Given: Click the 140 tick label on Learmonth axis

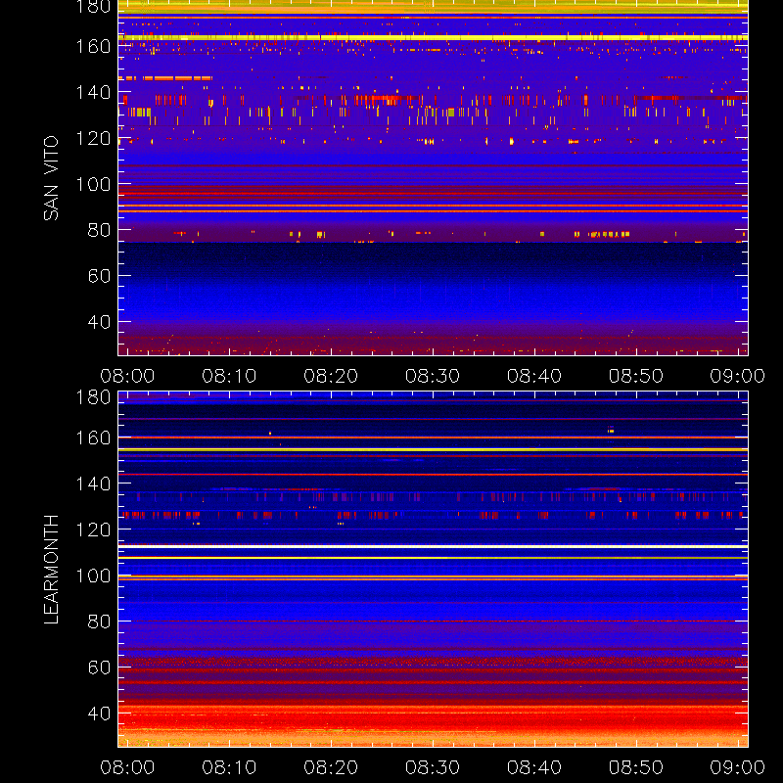Looking at the screenshot, I should point(93,484).
